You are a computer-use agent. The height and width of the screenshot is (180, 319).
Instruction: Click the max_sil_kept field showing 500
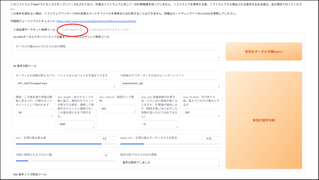pyautogui.click(x=201, y=113)
